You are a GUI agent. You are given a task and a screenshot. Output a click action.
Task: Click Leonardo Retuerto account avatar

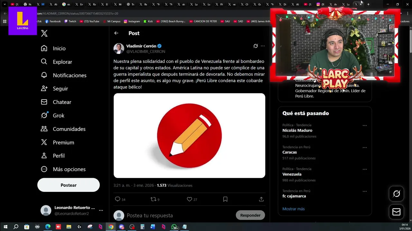pyautogui.click(x=46, y=210)
